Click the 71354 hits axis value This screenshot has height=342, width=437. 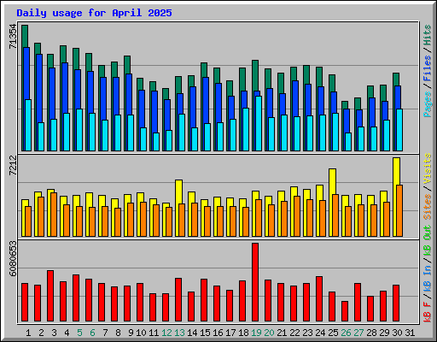click(x=13, y=36)
